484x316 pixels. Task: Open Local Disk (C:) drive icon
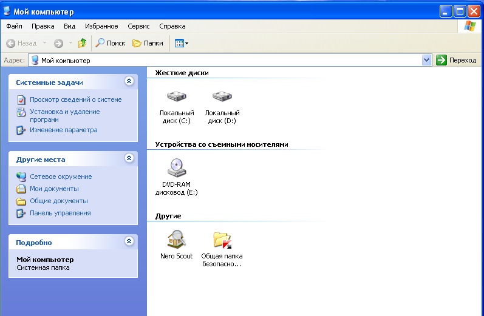point(177,96)
